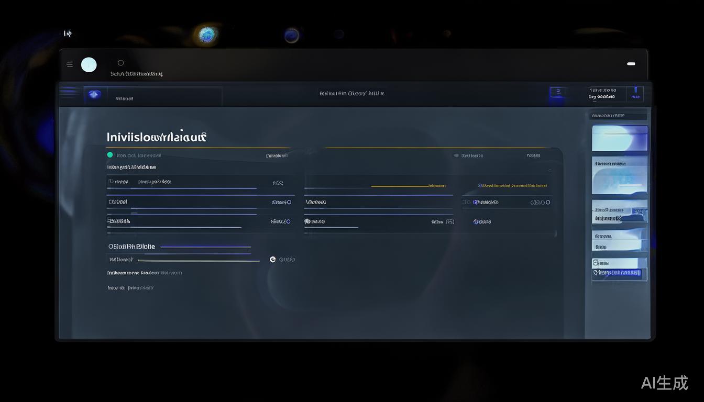Select the circle radio at far right row end
Image resolution: width=704 pixels, height=402 pixels.
click(548, 202)
